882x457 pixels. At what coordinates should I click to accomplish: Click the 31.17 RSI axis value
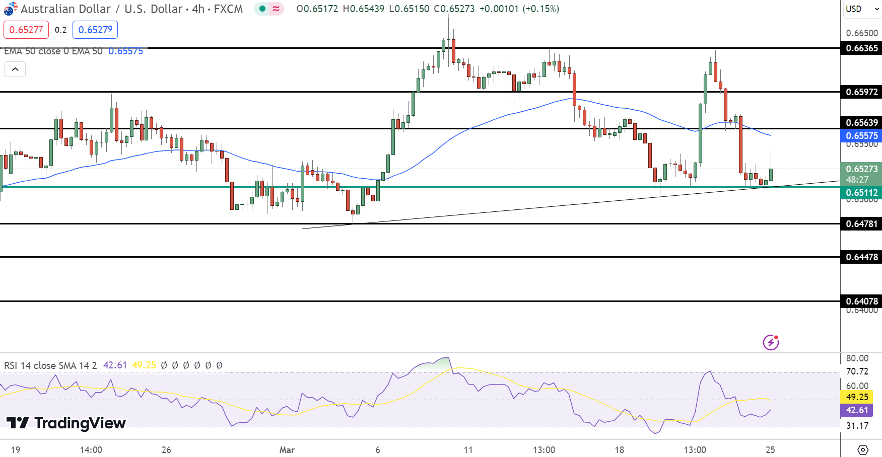857,426
